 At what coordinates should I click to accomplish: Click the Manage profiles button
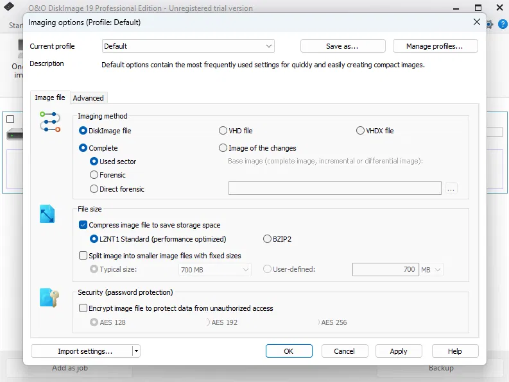click(433, 46)
